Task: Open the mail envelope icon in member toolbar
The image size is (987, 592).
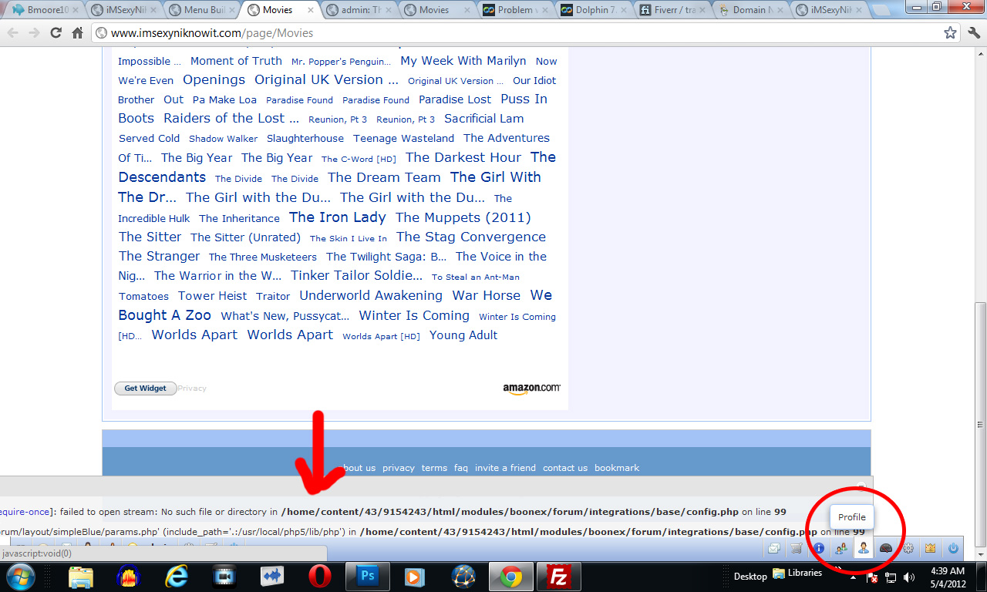Action: point(774,548)
